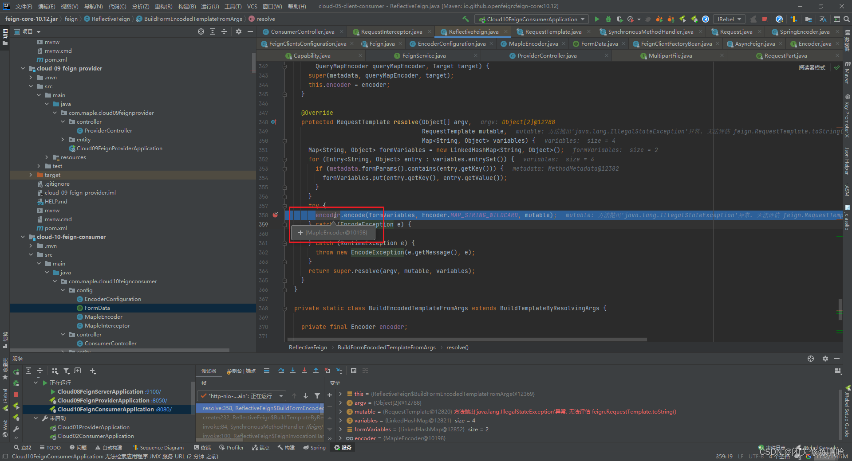Open Project panel gear settings
Viewport: 852px width, 461px height.
pos(239,31)
